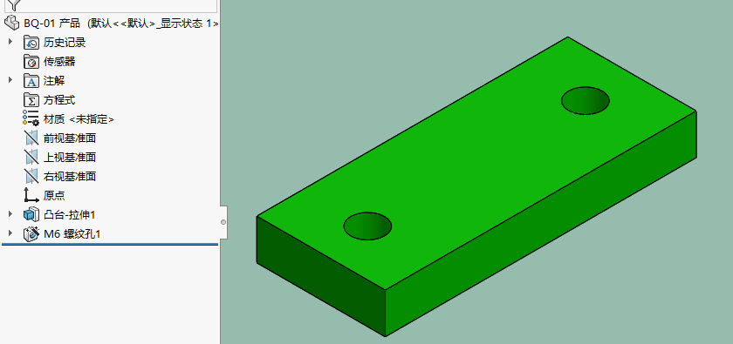Click the 方程式 sigma icon
Image resolution: width=733 pixels, height=344 pixels.
[31, 100]
